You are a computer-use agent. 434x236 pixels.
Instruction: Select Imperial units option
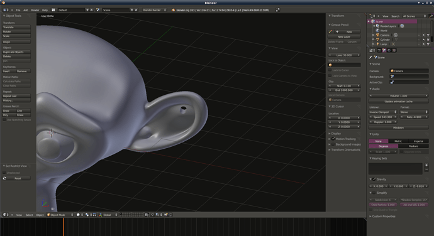(418, 141)
